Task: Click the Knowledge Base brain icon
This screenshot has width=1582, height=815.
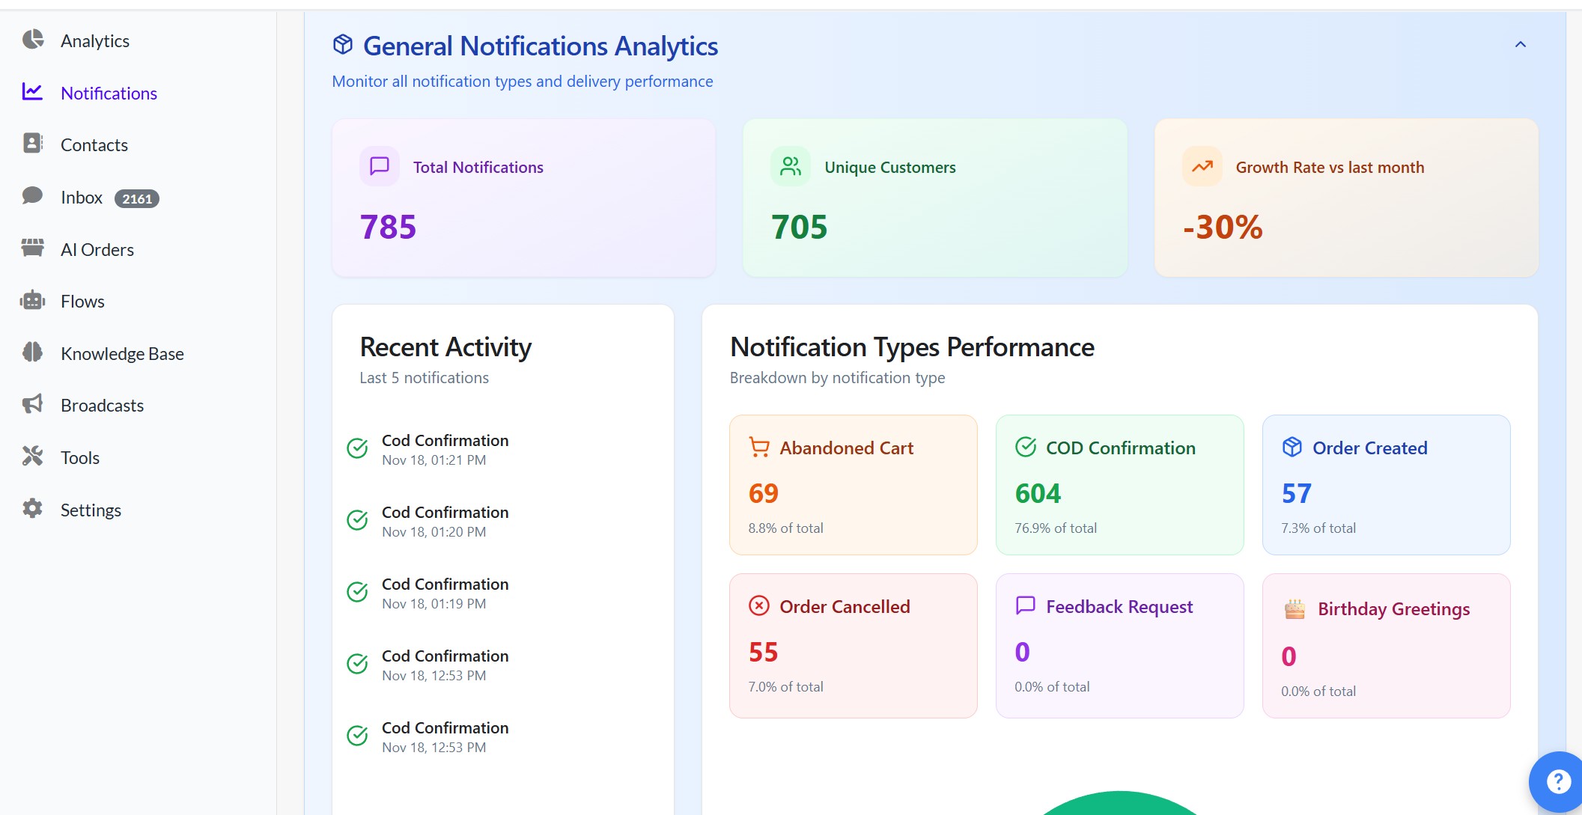Action: (x=33, y=352)
